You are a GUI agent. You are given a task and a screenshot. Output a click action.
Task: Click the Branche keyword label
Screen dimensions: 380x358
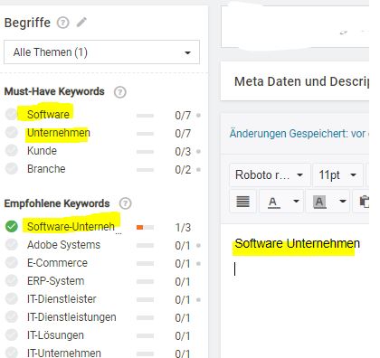pos(46,169)
